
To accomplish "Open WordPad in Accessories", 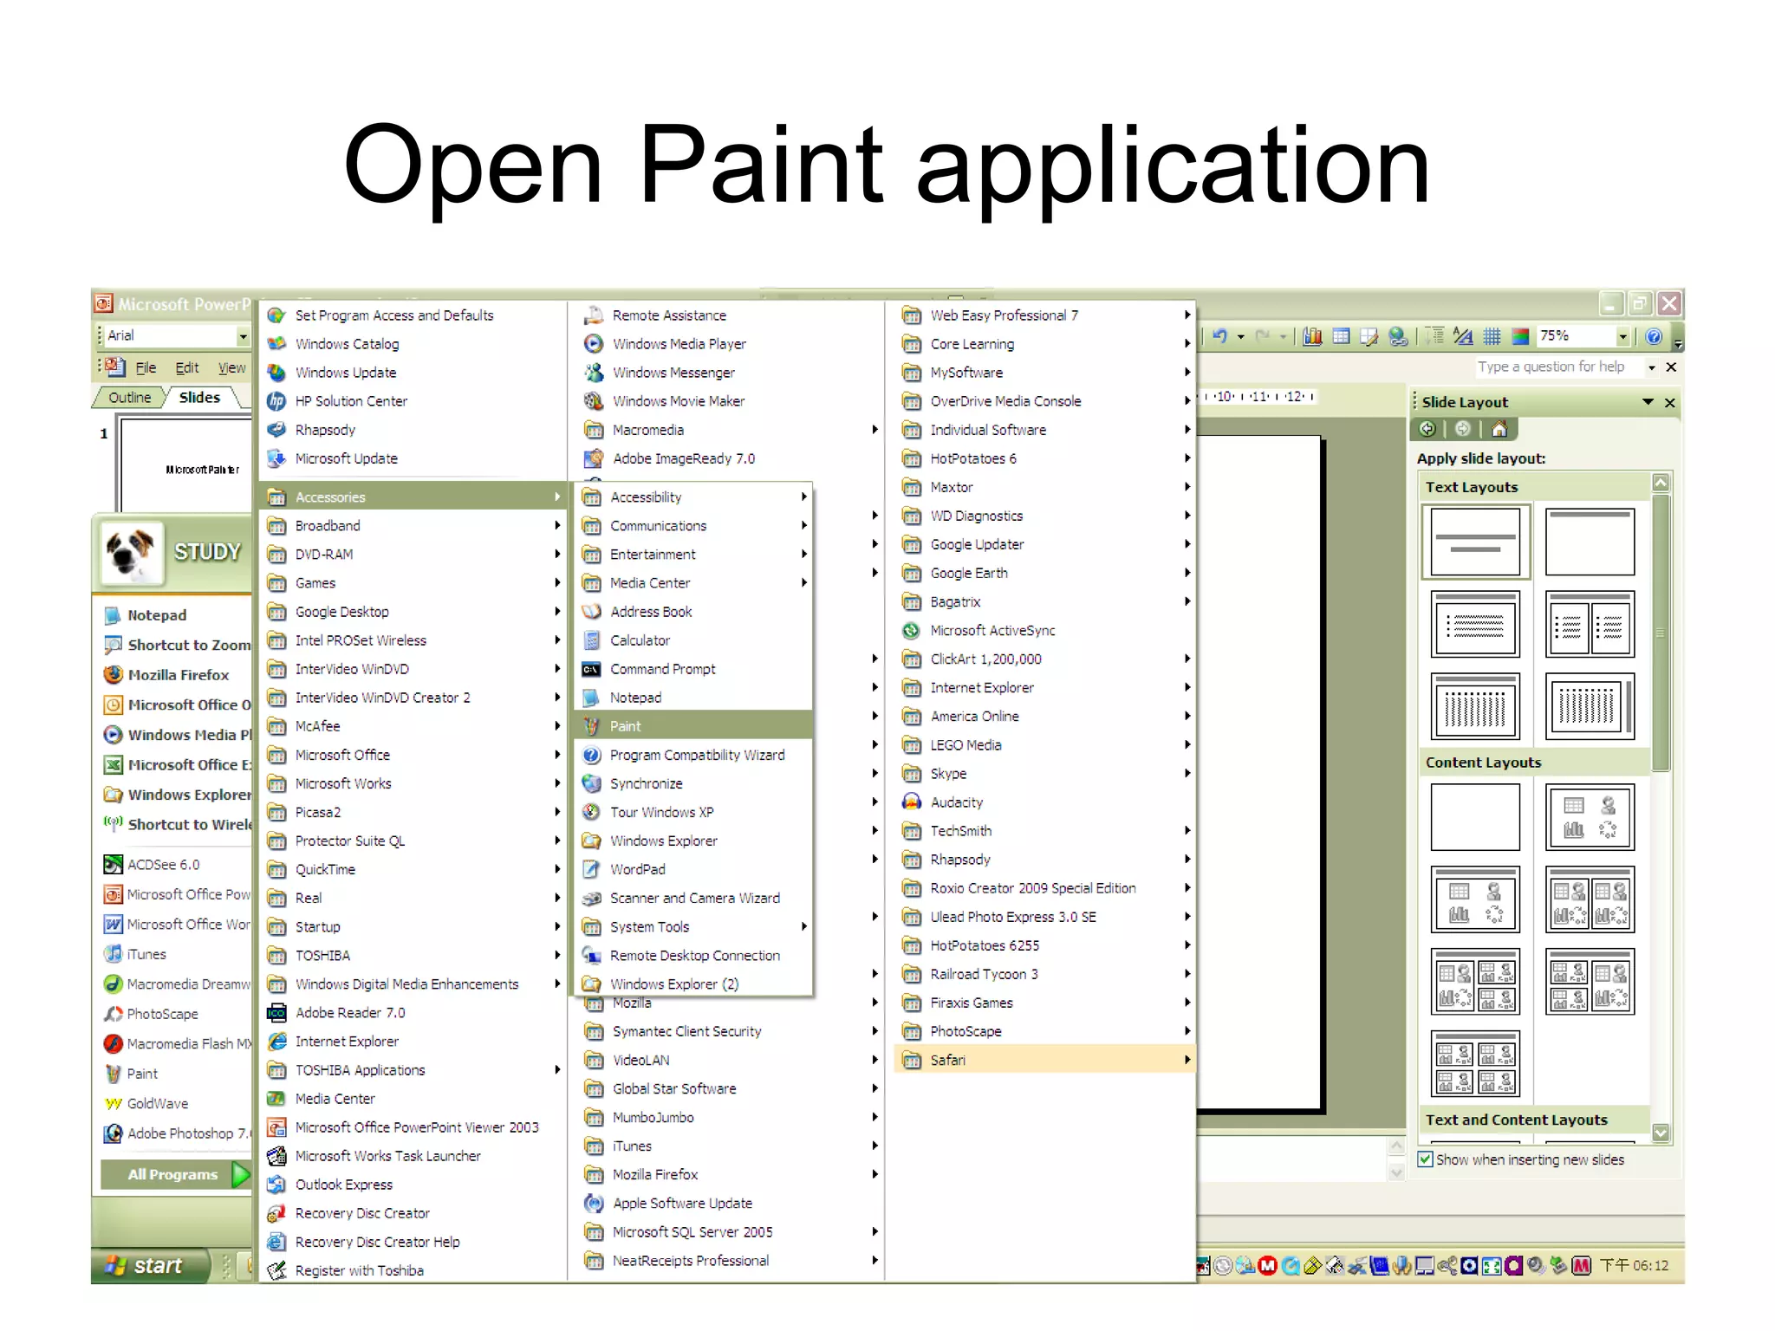I will click(x=637, y=869).
